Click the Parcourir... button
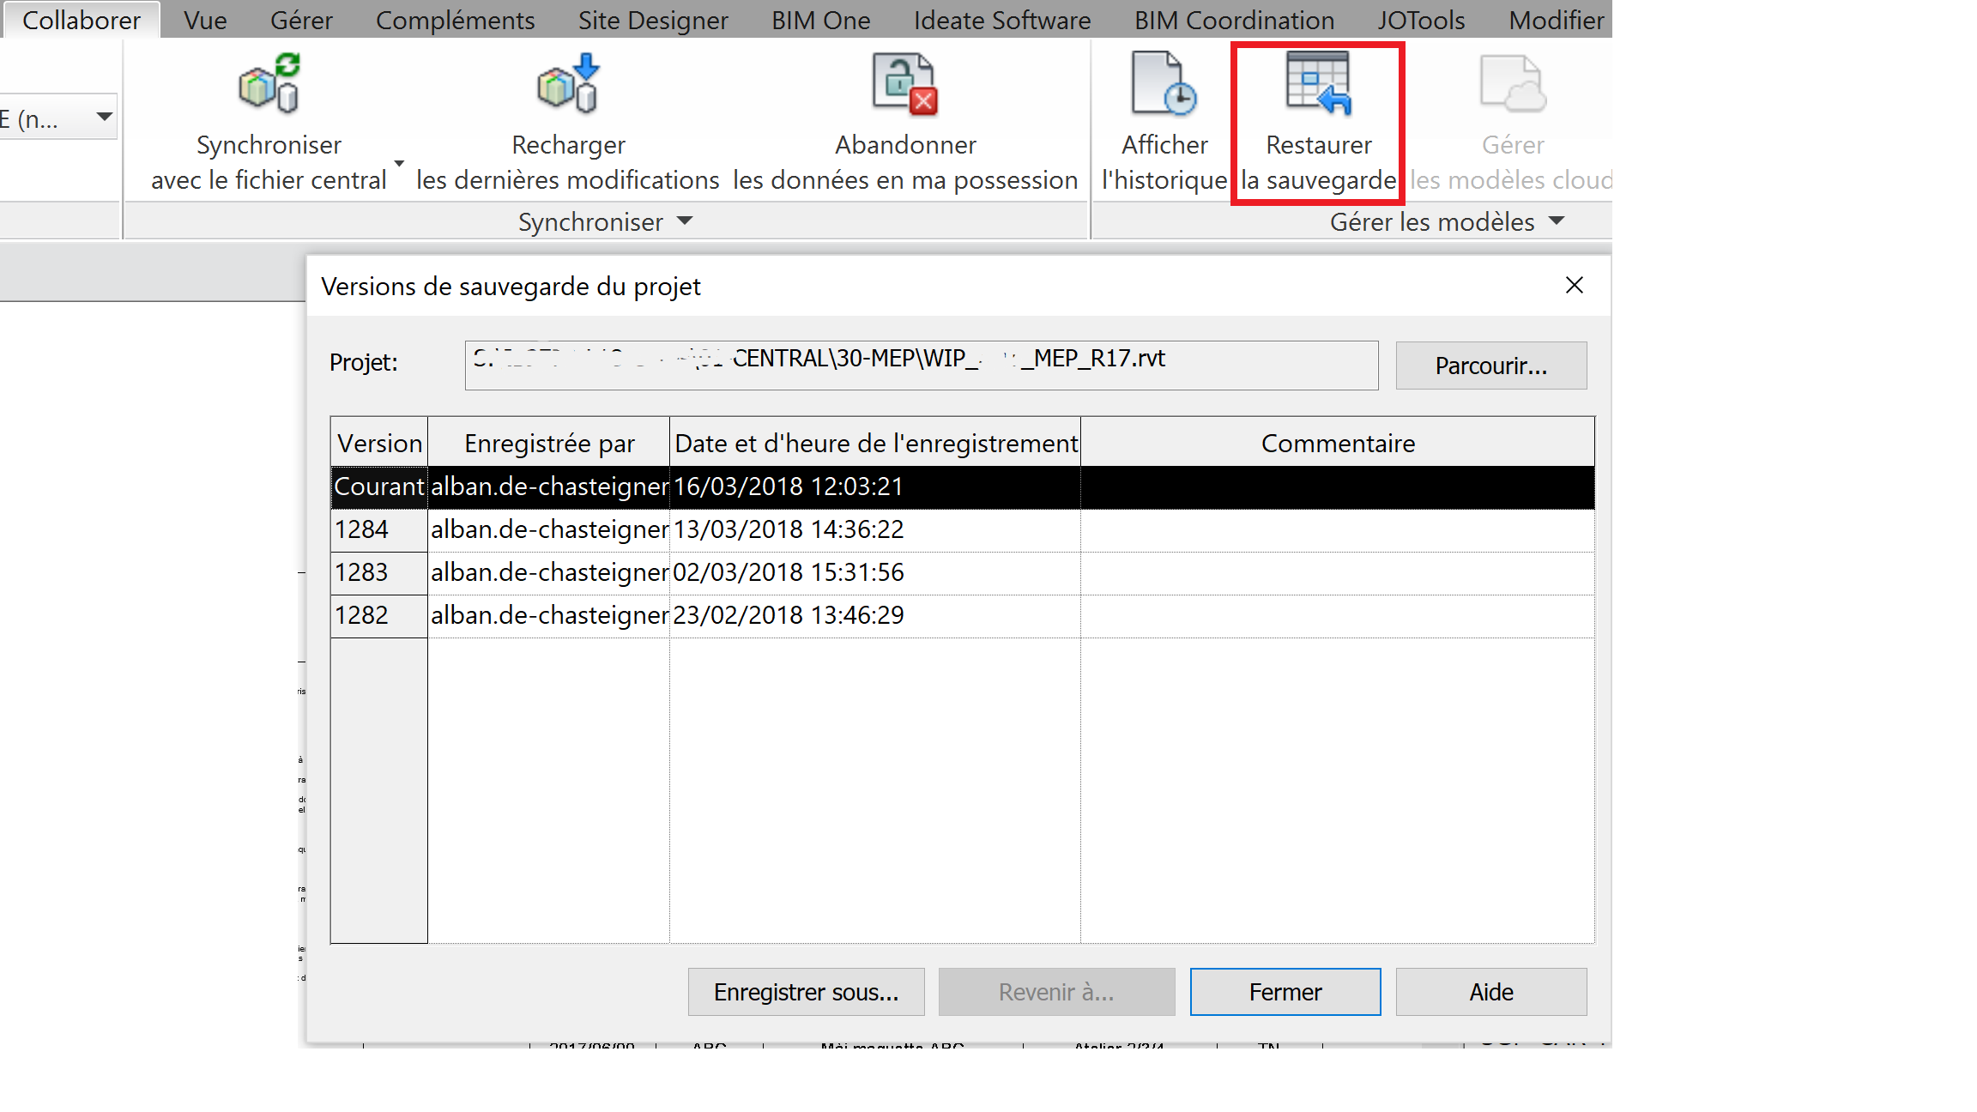This screenshot has height=1112, width=1977. (x=1490, y=366)
